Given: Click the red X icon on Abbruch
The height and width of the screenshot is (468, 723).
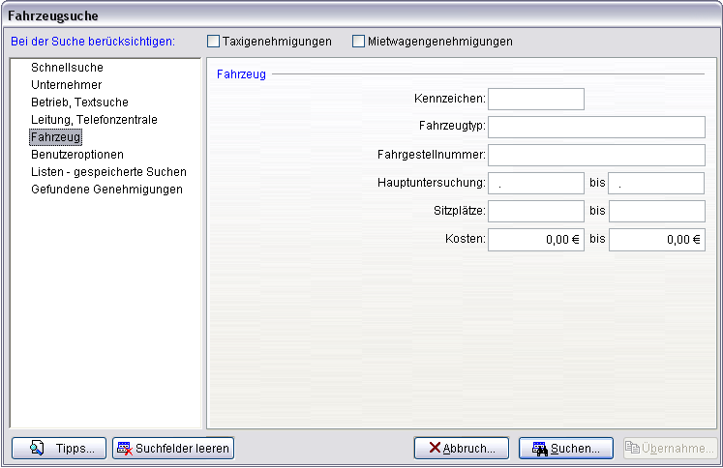Looking at the screenshot, I should pos(435,449).
